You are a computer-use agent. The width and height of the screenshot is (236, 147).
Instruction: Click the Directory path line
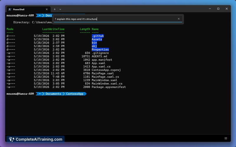pyautogui.click(x=33, y=22)
